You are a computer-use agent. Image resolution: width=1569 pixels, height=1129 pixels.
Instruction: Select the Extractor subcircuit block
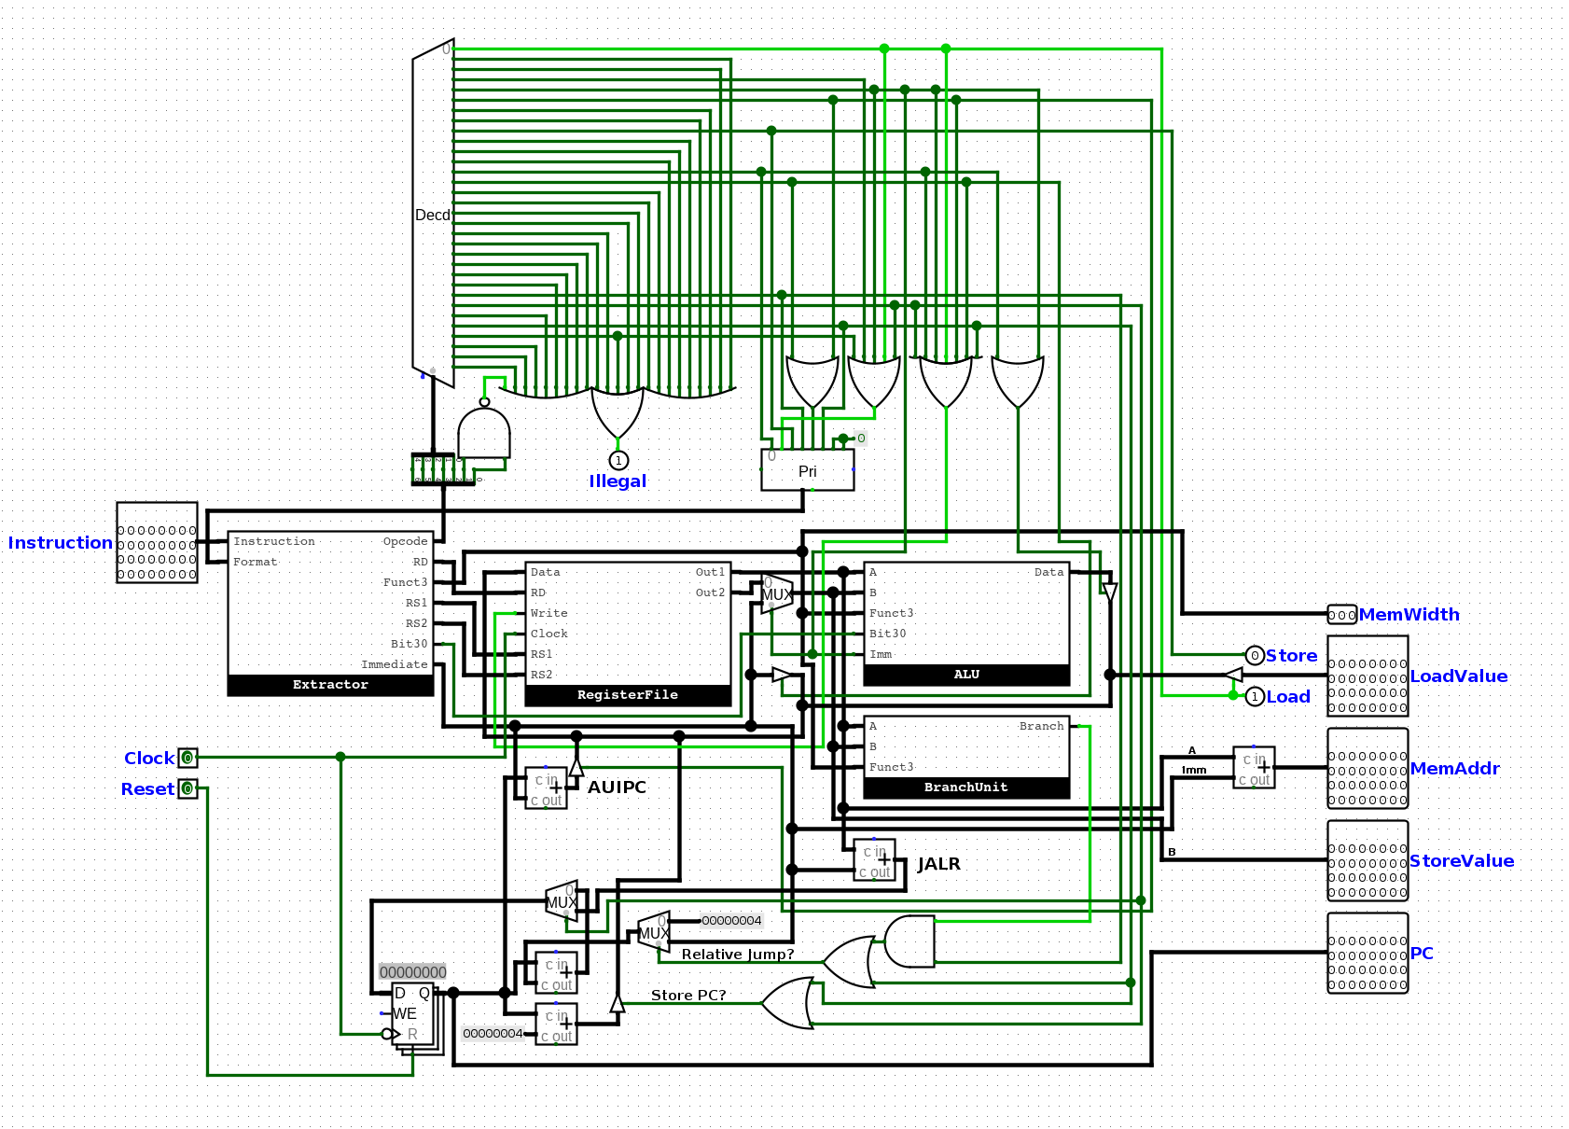pyautogui.click(x=330, y=613)
